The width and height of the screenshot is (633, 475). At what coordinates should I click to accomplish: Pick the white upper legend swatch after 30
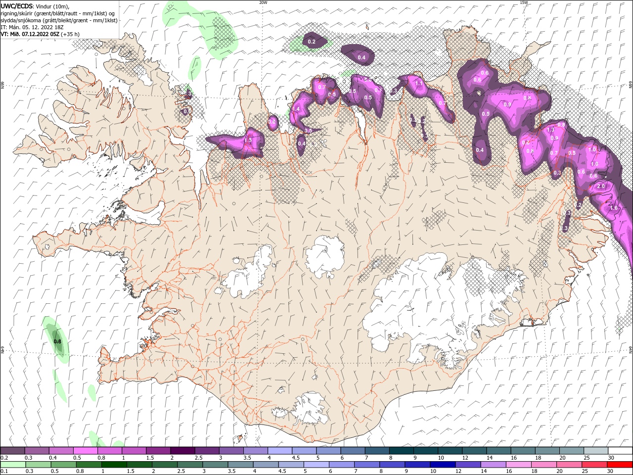[x=620, y=451]
